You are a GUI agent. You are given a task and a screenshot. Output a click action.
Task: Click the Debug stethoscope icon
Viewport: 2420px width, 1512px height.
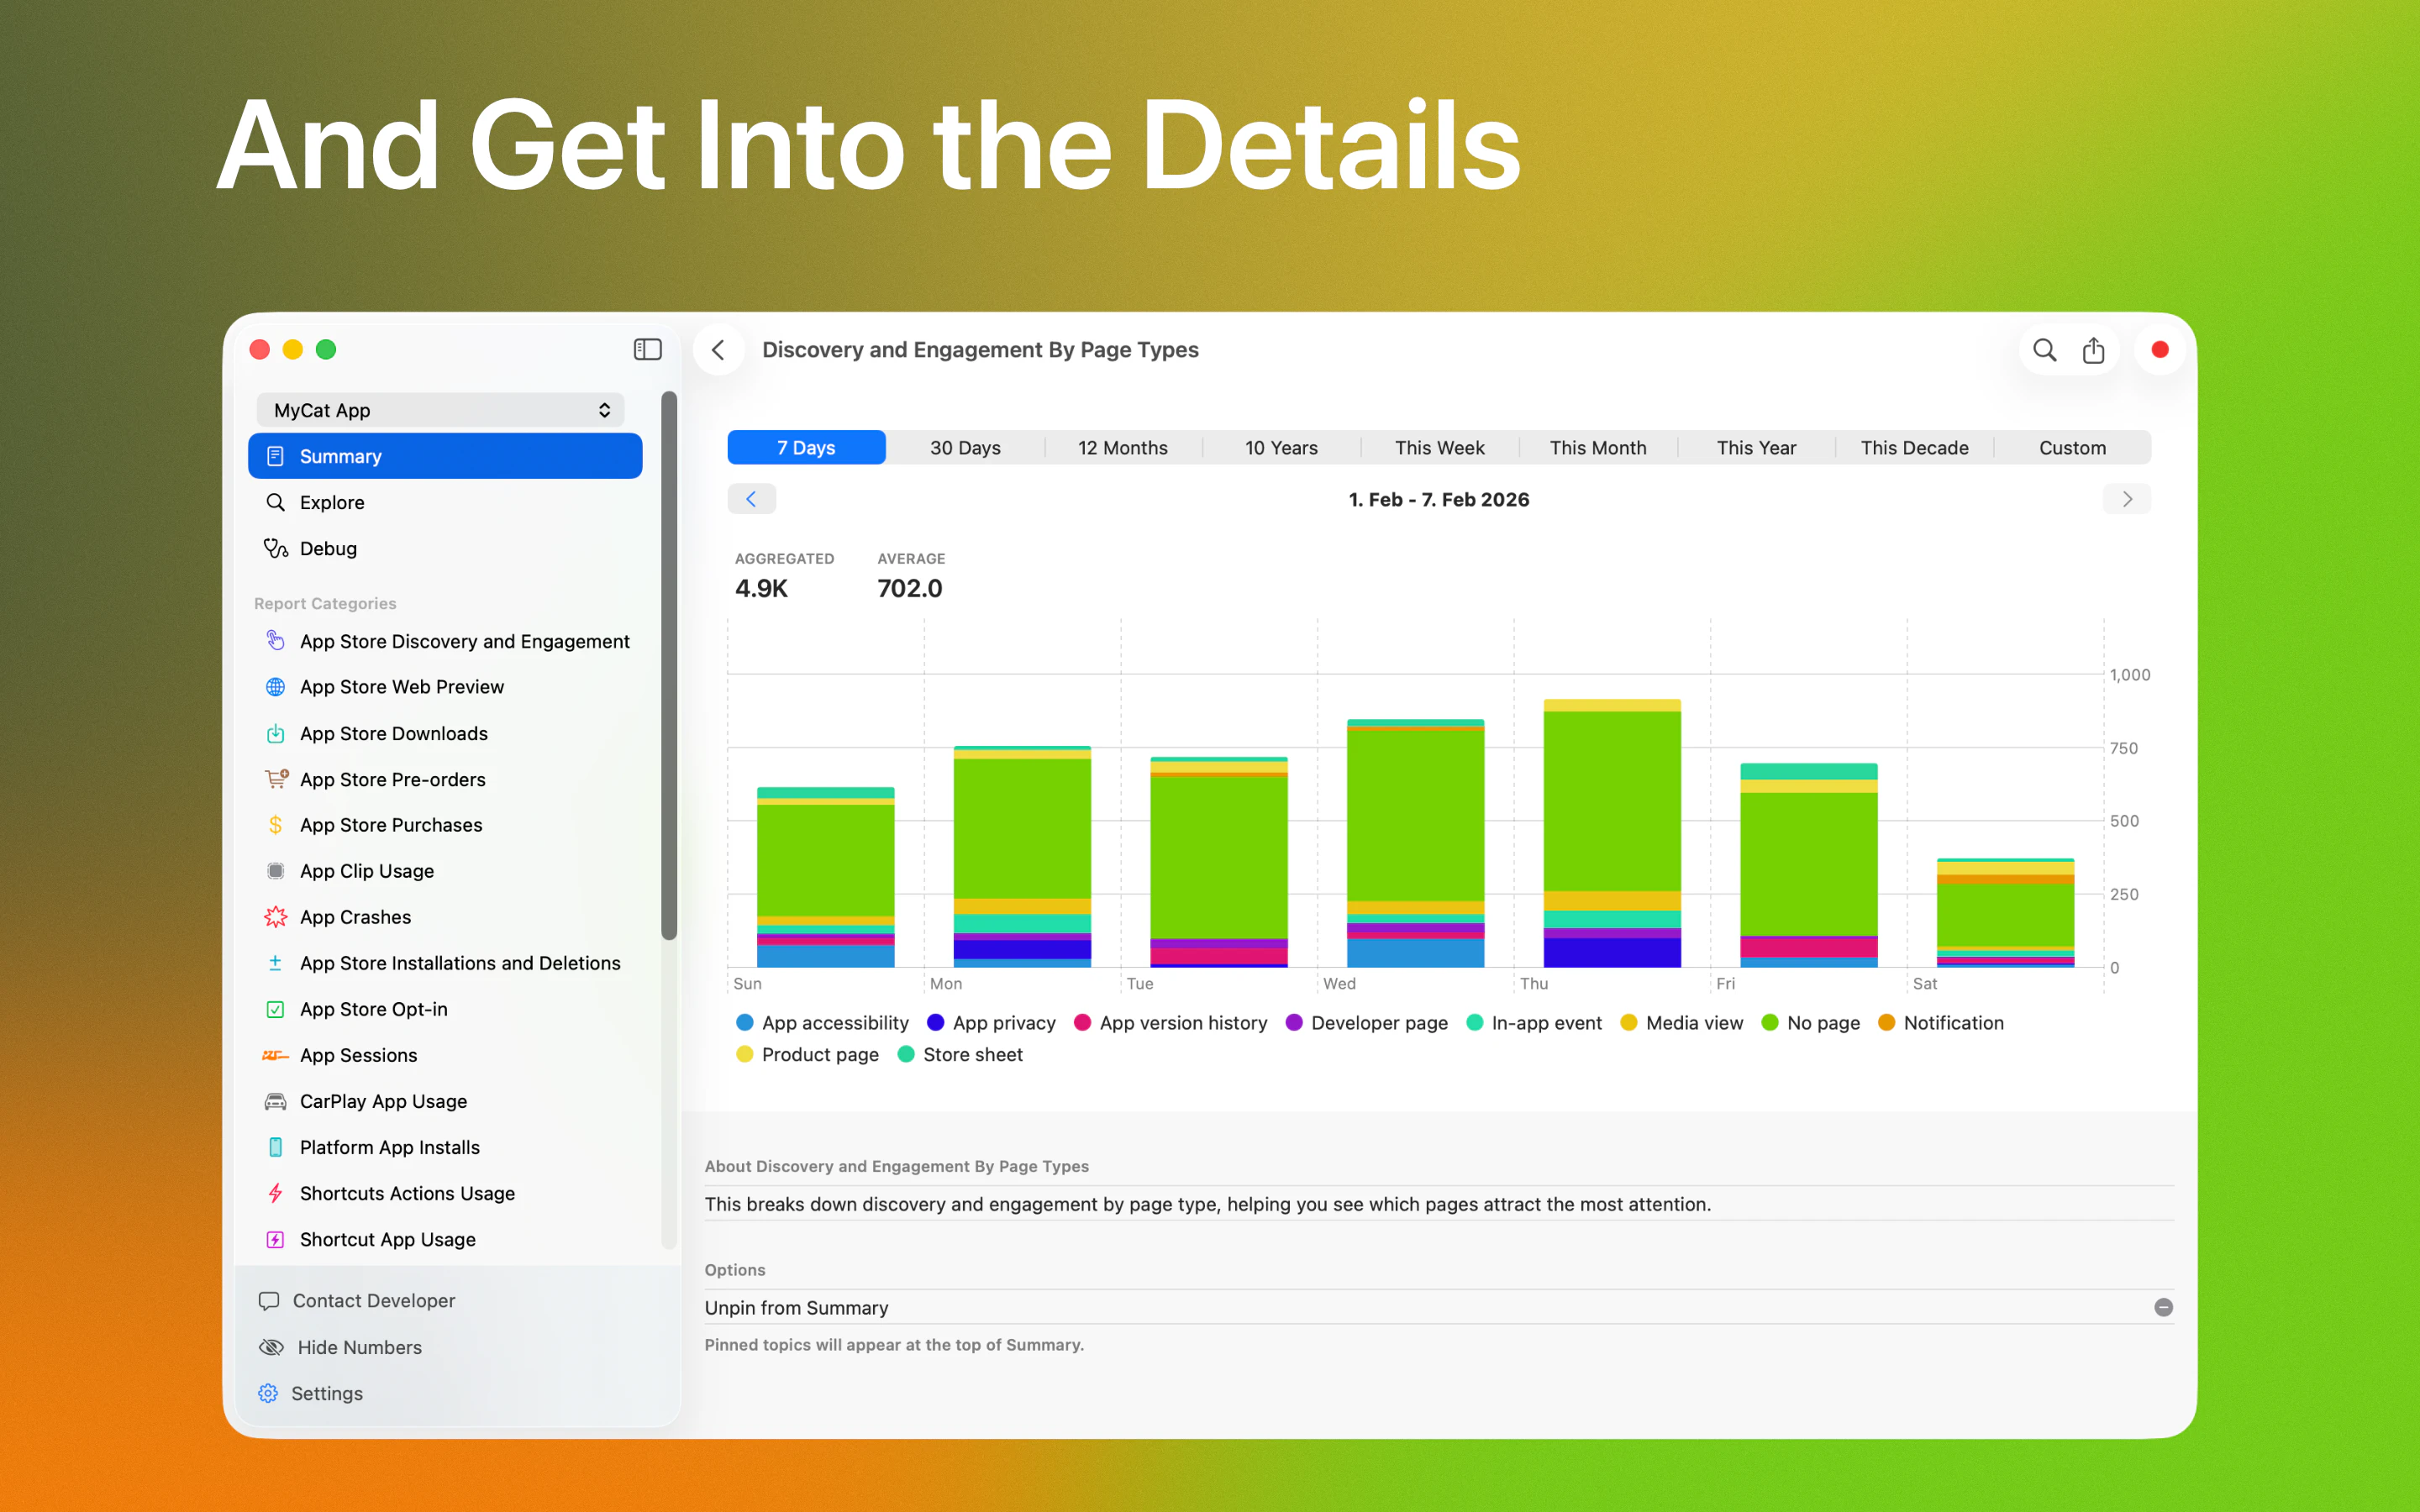pyautogui.click(x=275, y=548)
